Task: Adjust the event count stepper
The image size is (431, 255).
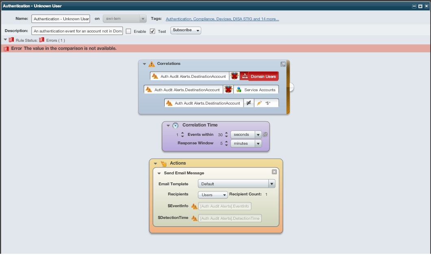Action: pyautogui.click(x=183, y=135)
